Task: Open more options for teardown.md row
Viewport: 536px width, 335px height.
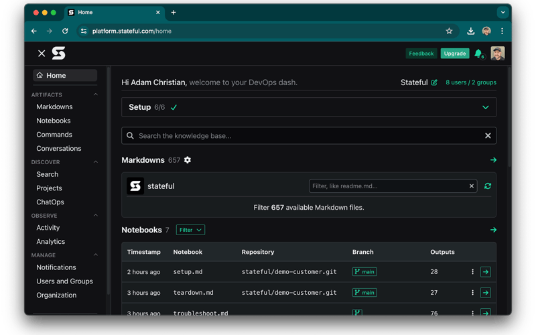Action: (x=472, y=293)
